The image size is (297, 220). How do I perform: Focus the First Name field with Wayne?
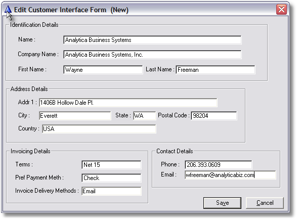(103, 70)
